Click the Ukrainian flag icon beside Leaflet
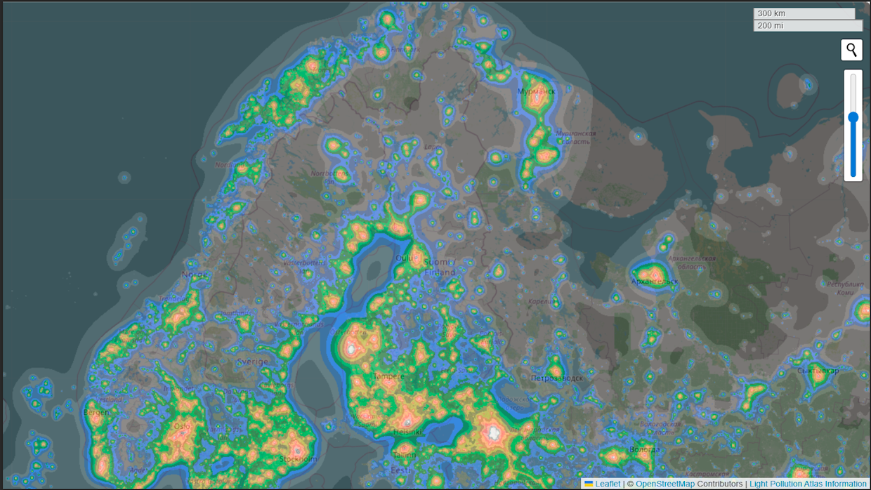This screenshot has width=871, height=490. pos(589,484)
